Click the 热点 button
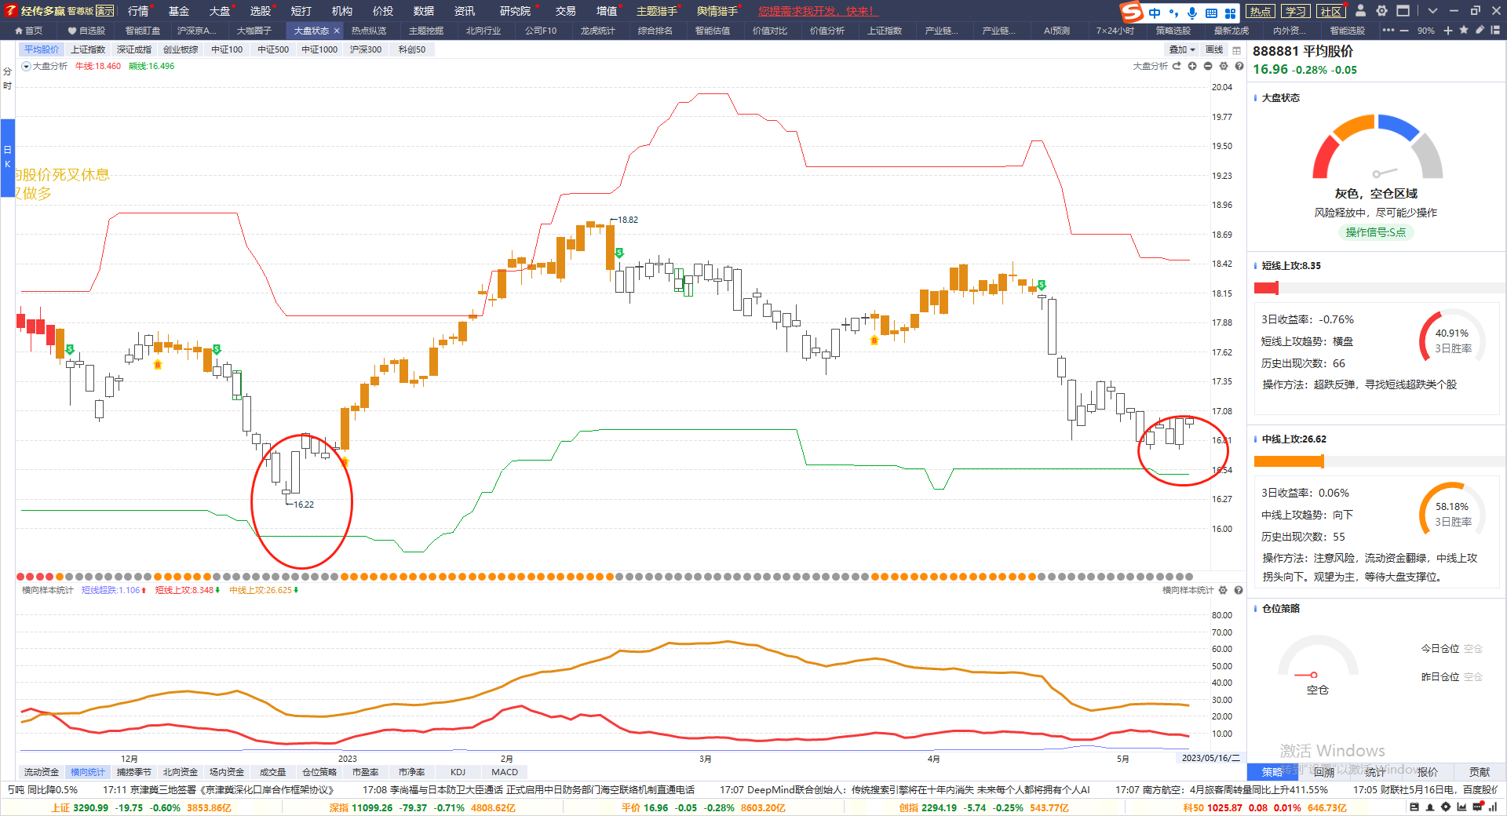 point(1261,11)
